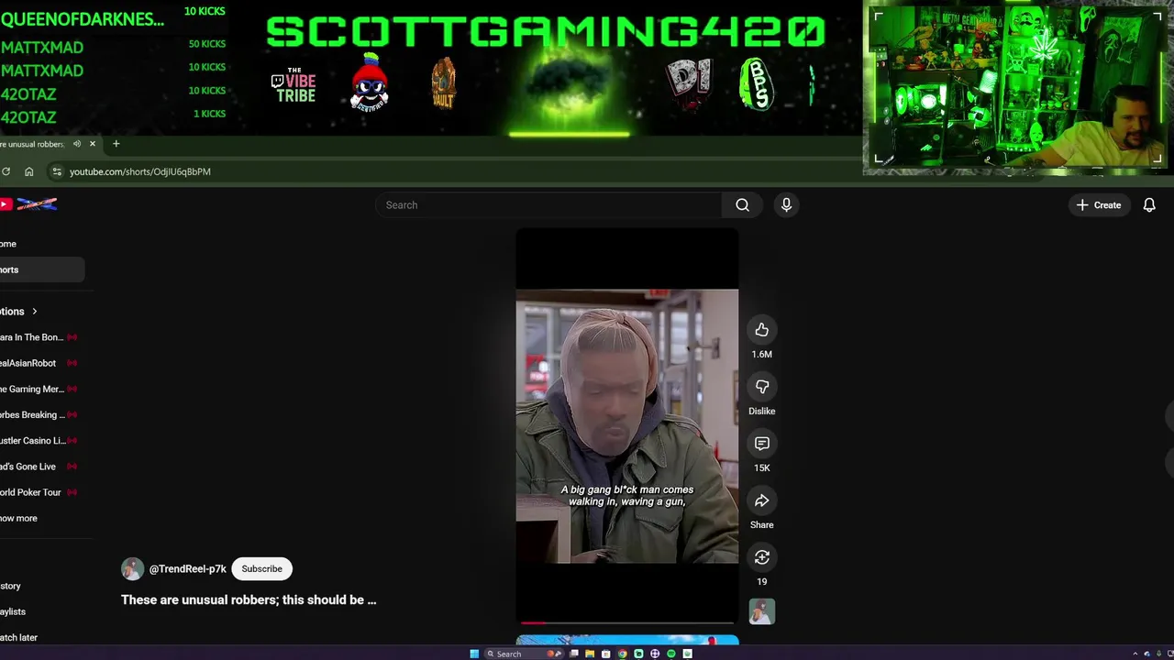Click the youtube.com/shorts URL address bar

(x=140, y=171)
